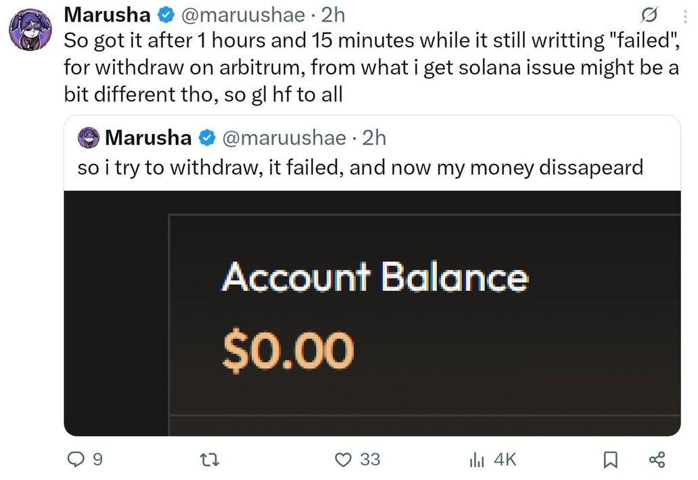Viewport: 698px width, 480px height.
Task: Open the Account Balance screenshot image
Action: (372, 313)
